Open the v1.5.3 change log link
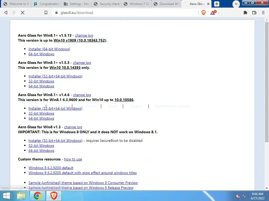 [x=82, y=63]
